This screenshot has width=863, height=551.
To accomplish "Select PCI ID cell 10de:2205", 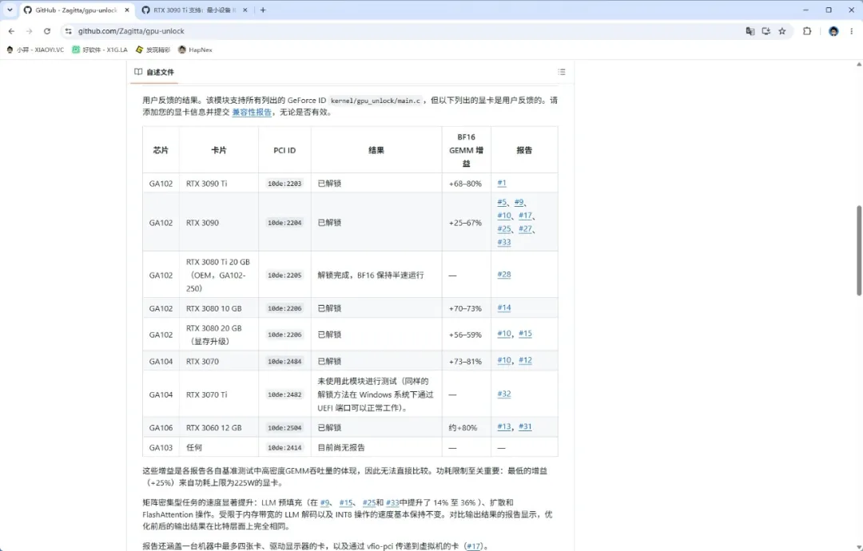I will coord(284,275).
